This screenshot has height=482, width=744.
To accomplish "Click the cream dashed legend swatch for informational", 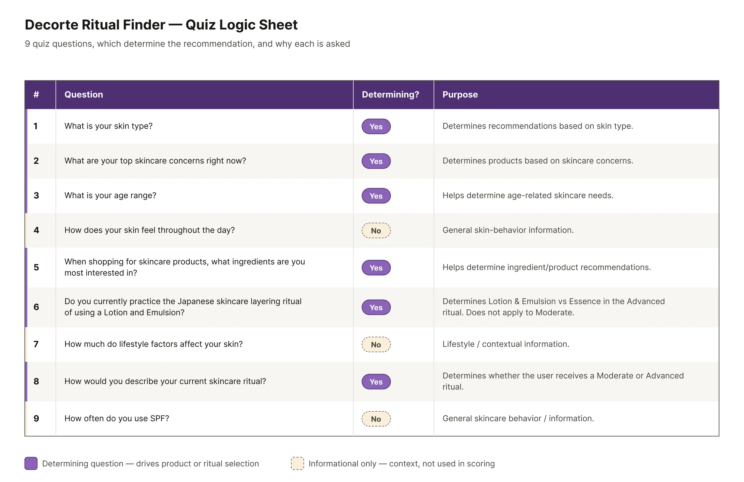I will [298, 463].
